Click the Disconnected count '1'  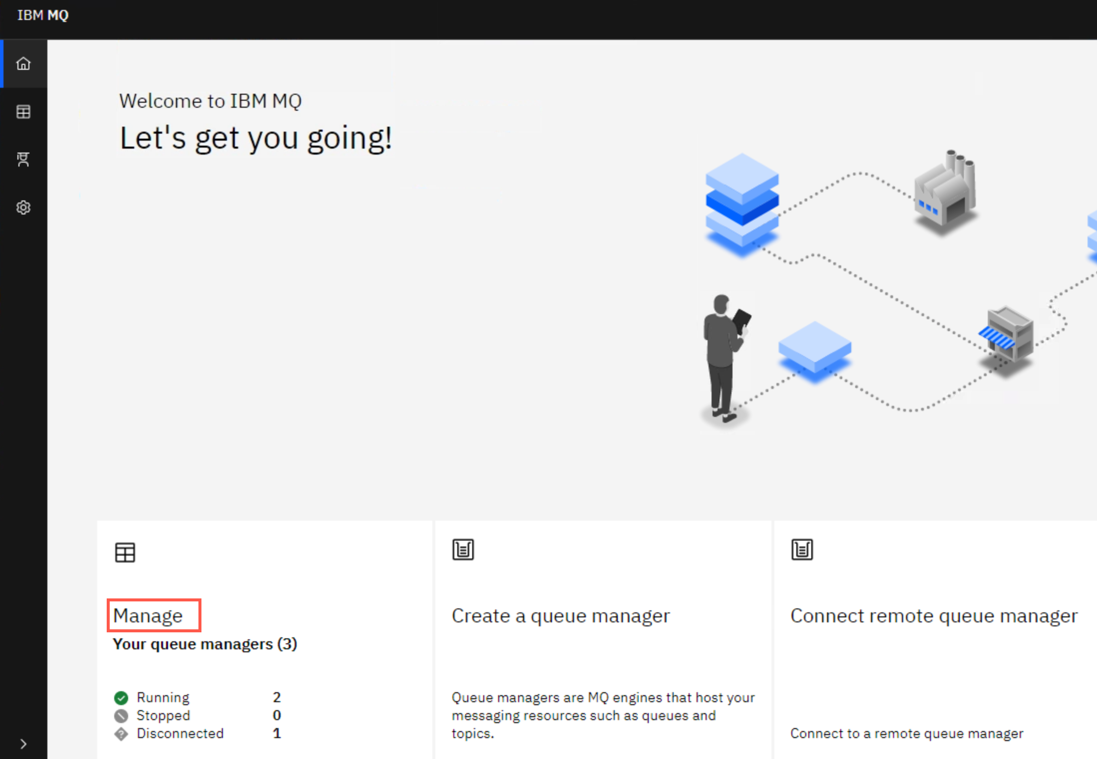coord(277,733)
